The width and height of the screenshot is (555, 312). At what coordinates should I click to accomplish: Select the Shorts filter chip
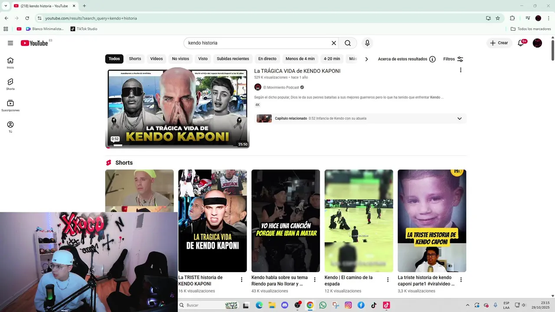135,59
